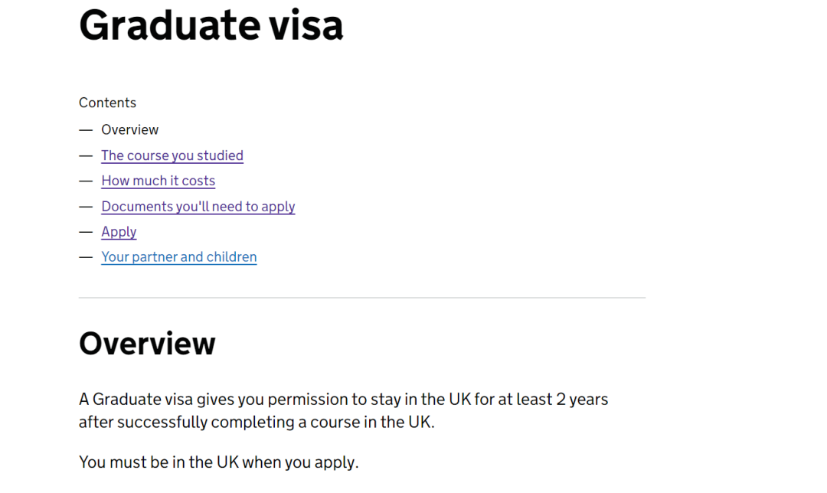Click the dash before "Documents you'll need to apply"
Screen dimensions: 827x493
(86, 207)
